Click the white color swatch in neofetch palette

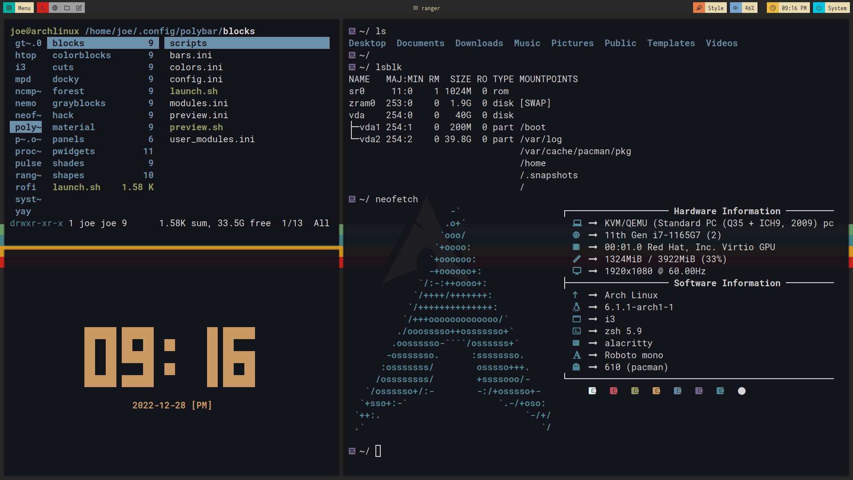(742, 391)
